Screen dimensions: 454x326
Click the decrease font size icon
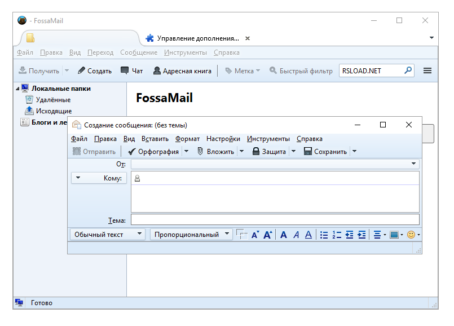(x=255, y=235)
